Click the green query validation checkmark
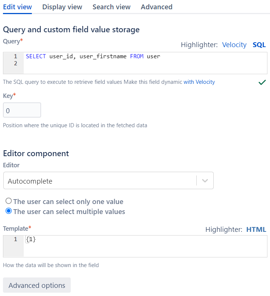This screenshot has width=270, height=296. pyautogui.click(x=262, y=82)
